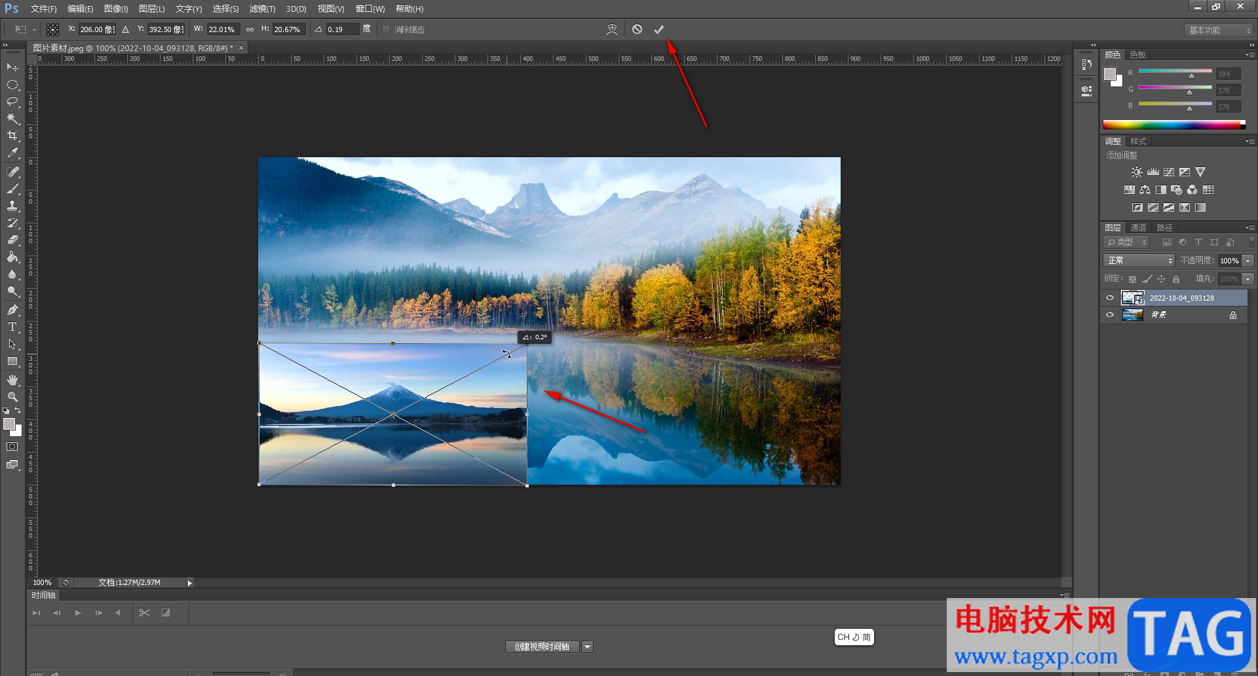Select the Pen tool
Viewport: 1258px width, 676px height.
tap(12, 310)
